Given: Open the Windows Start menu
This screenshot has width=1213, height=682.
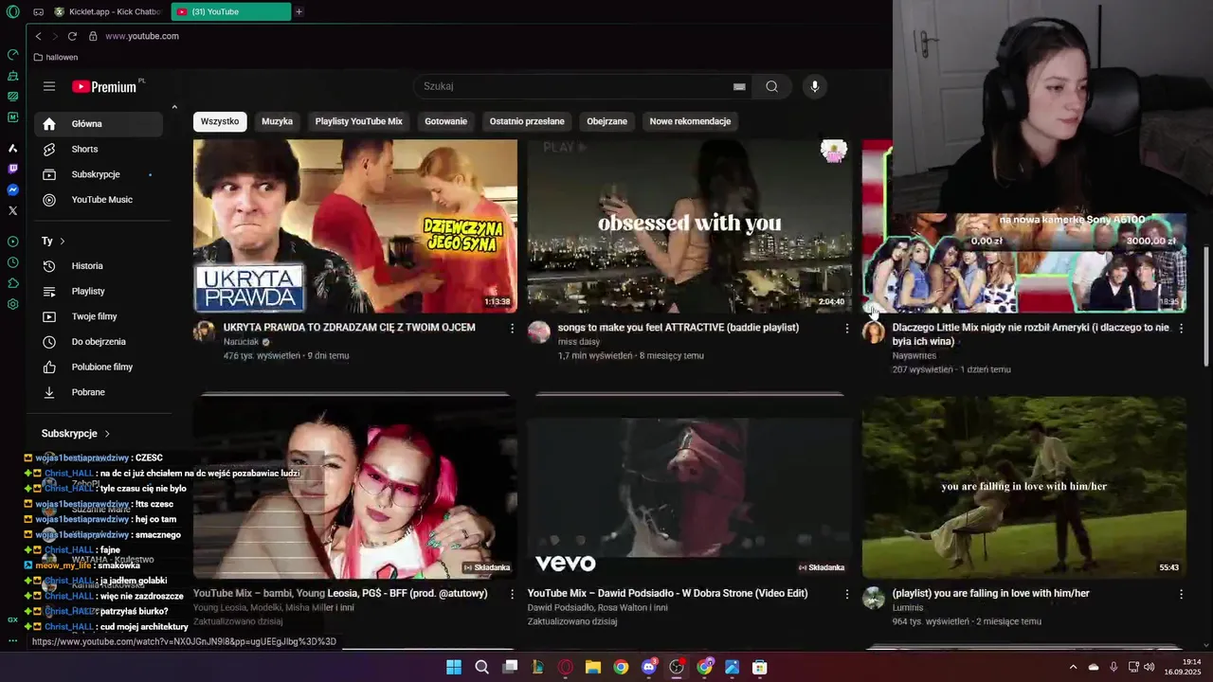Looking at the screenshot, I should tap(454, 667).
